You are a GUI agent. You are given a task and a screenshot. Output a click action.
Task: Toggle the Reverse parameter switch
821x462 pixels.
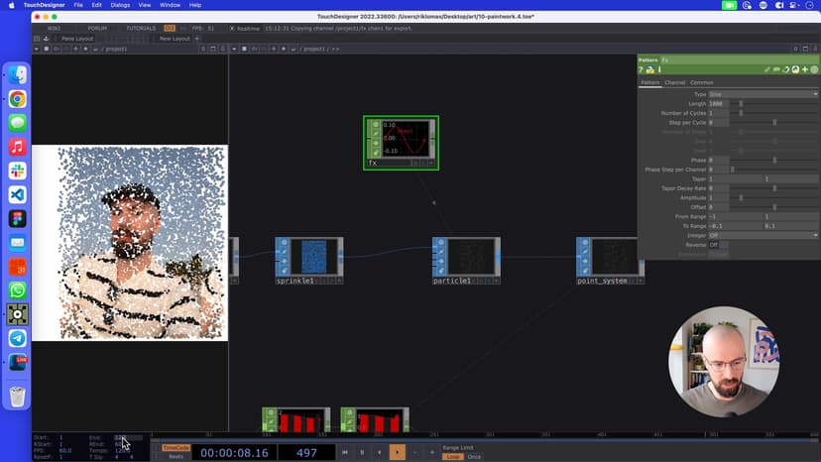tap(715, 245)
